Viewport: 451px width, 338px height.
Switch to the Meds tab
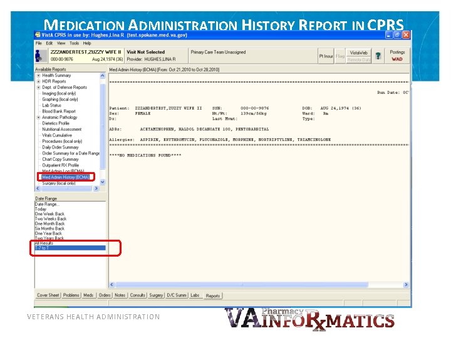point(88,295)
